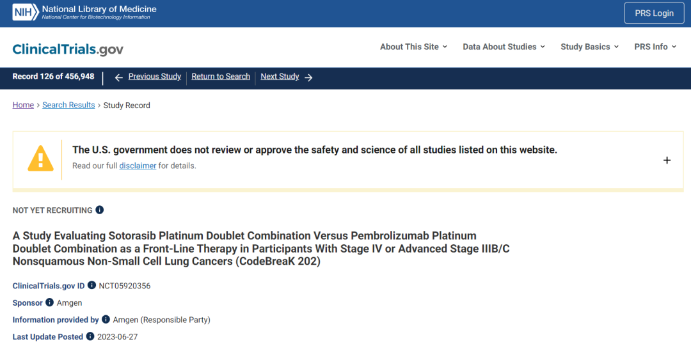Click the right arrow after Next Study
Viewport: 691px width, 344px height.
pyautogui.click(x=308, y=77)
